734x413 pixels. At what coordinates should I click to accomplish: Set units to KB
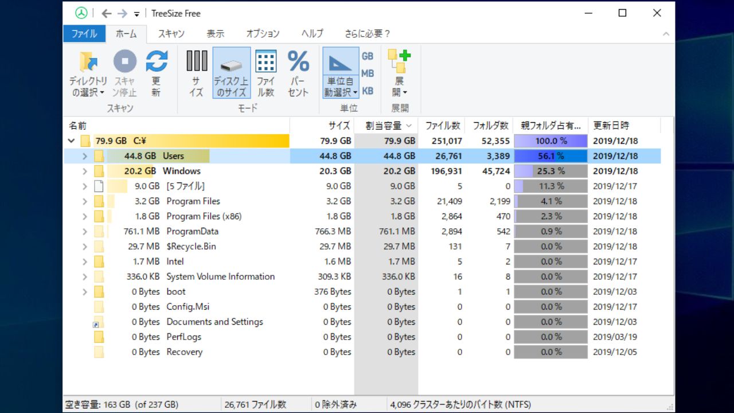[368, 91]
